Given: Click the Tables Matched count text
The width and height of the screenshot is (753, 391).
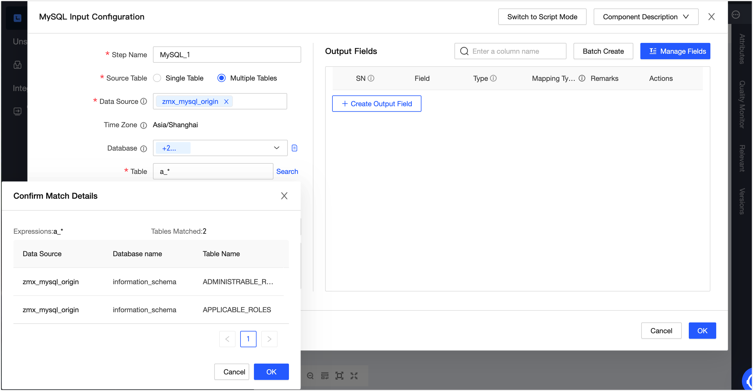Looking at the screenshot, I should point(179,231).
